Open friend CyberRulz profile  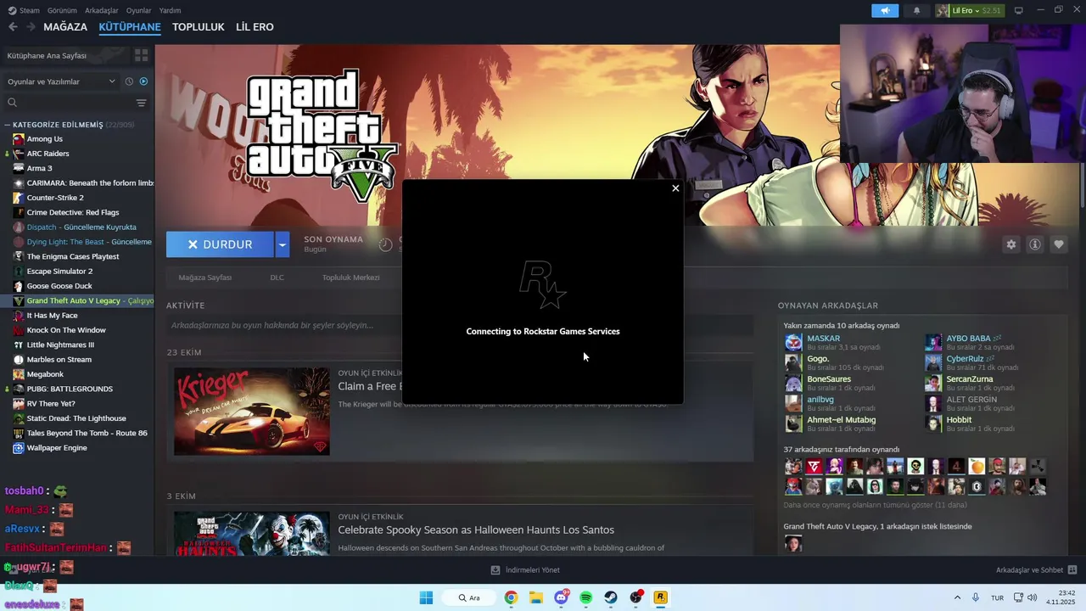(965, 359)
